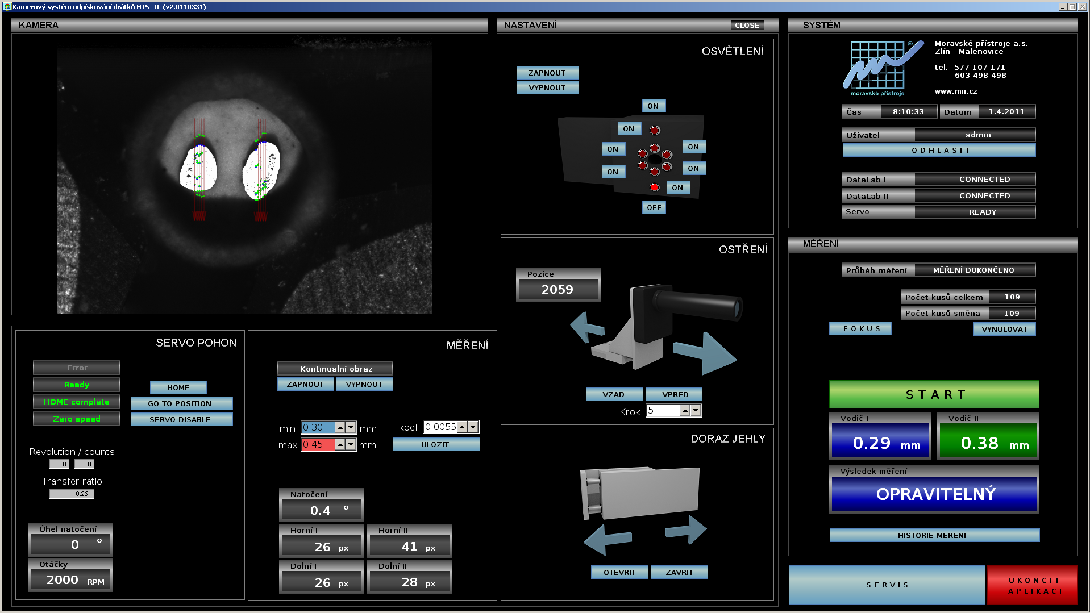The height and width of the screenshot is (613, 1090).
Task: Open the SERVIS section
Action: [x=886, y=585]
